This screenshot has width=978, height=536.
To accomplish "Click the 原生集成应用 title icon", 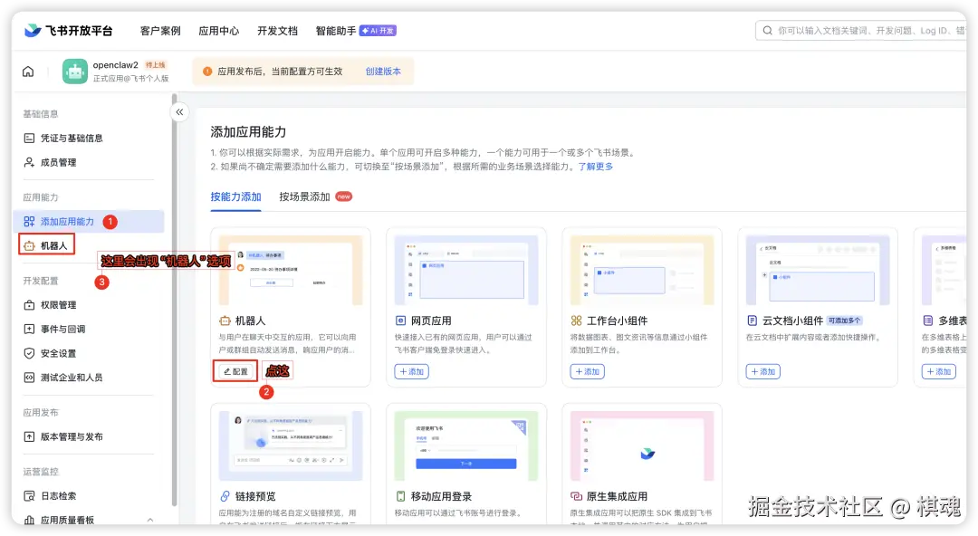I will (576, 496).
